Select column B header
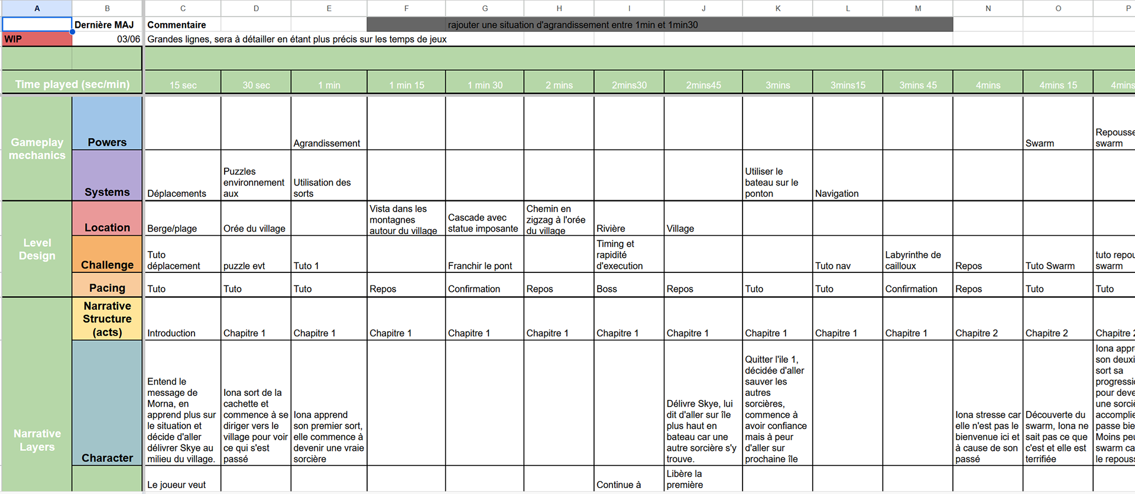This screenshot has height=494, width=1135. click(x=107, y=8)
